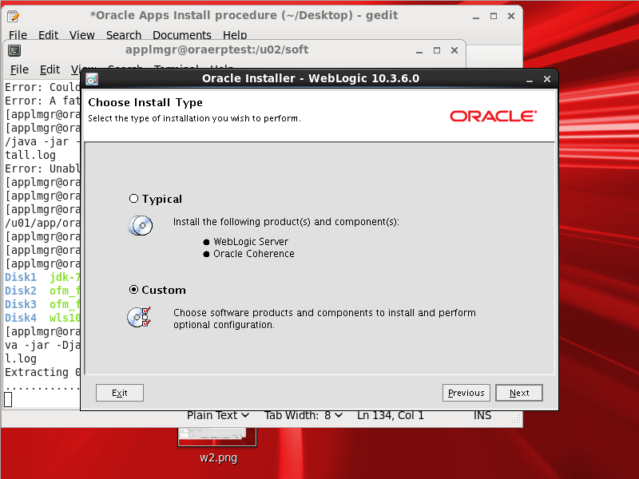Open gedit Edit menu
639x479 pixels.
tap(48, 35)
